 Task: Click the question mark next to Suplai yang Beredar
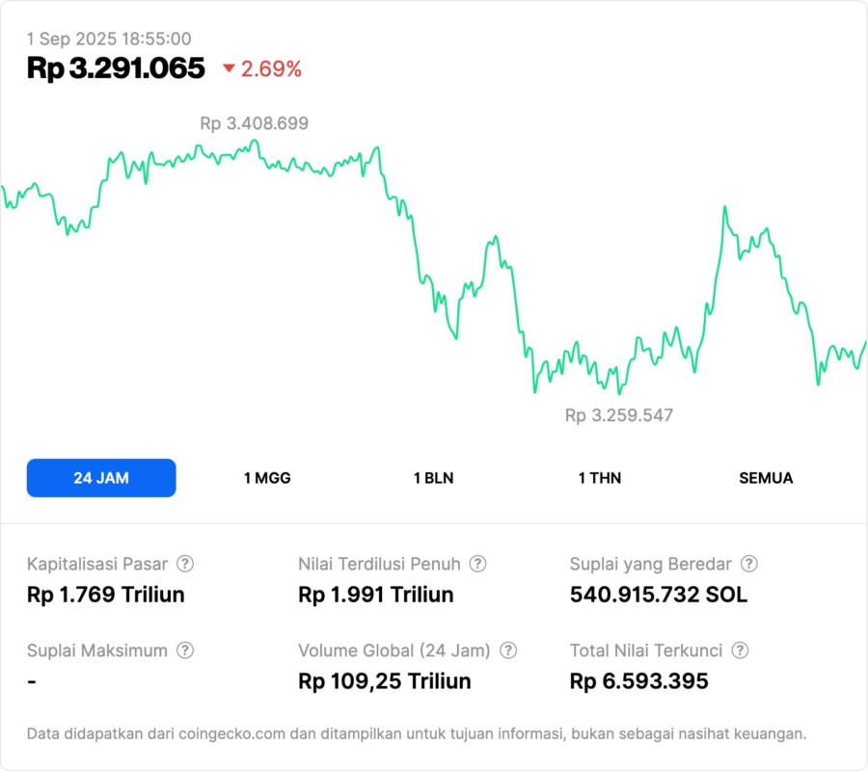tap(748, 564)
